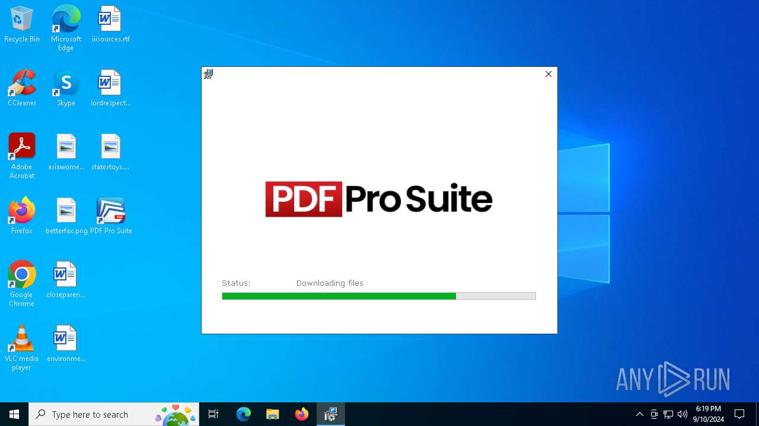Close the PDF Pro Suite installer window
759x426 pixels.
[x=548, y=74]
